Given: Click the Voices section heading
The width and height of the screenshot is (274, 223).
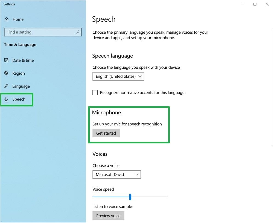Looking at the screenshot, I should pyautogui.click(x=100, y=154).
